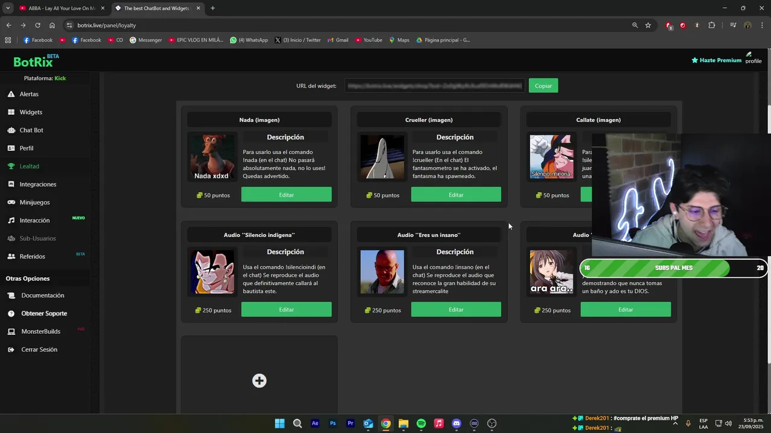The image size is (771, 433).
Task: Open the profile icon at top right
Action: click(753, 58)
